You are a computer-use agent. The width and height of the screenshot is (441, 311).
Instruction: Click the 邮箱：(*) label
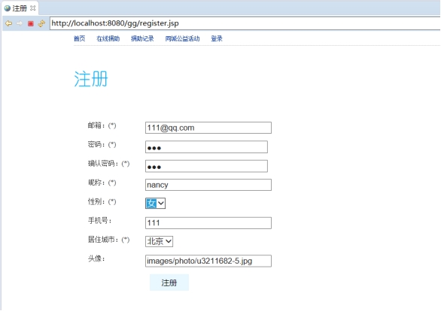(102, 125)
